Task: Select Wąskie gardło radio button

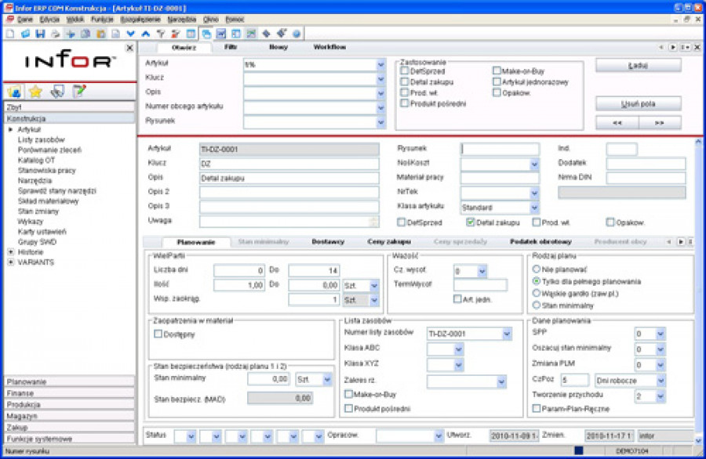Action: [536, 293]
